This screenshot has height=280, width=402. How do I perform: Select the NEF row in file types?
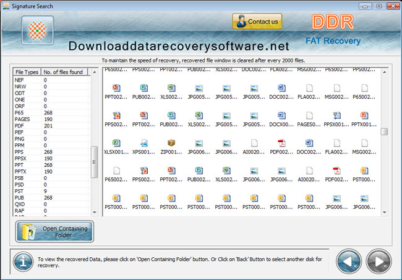[51, 80]
